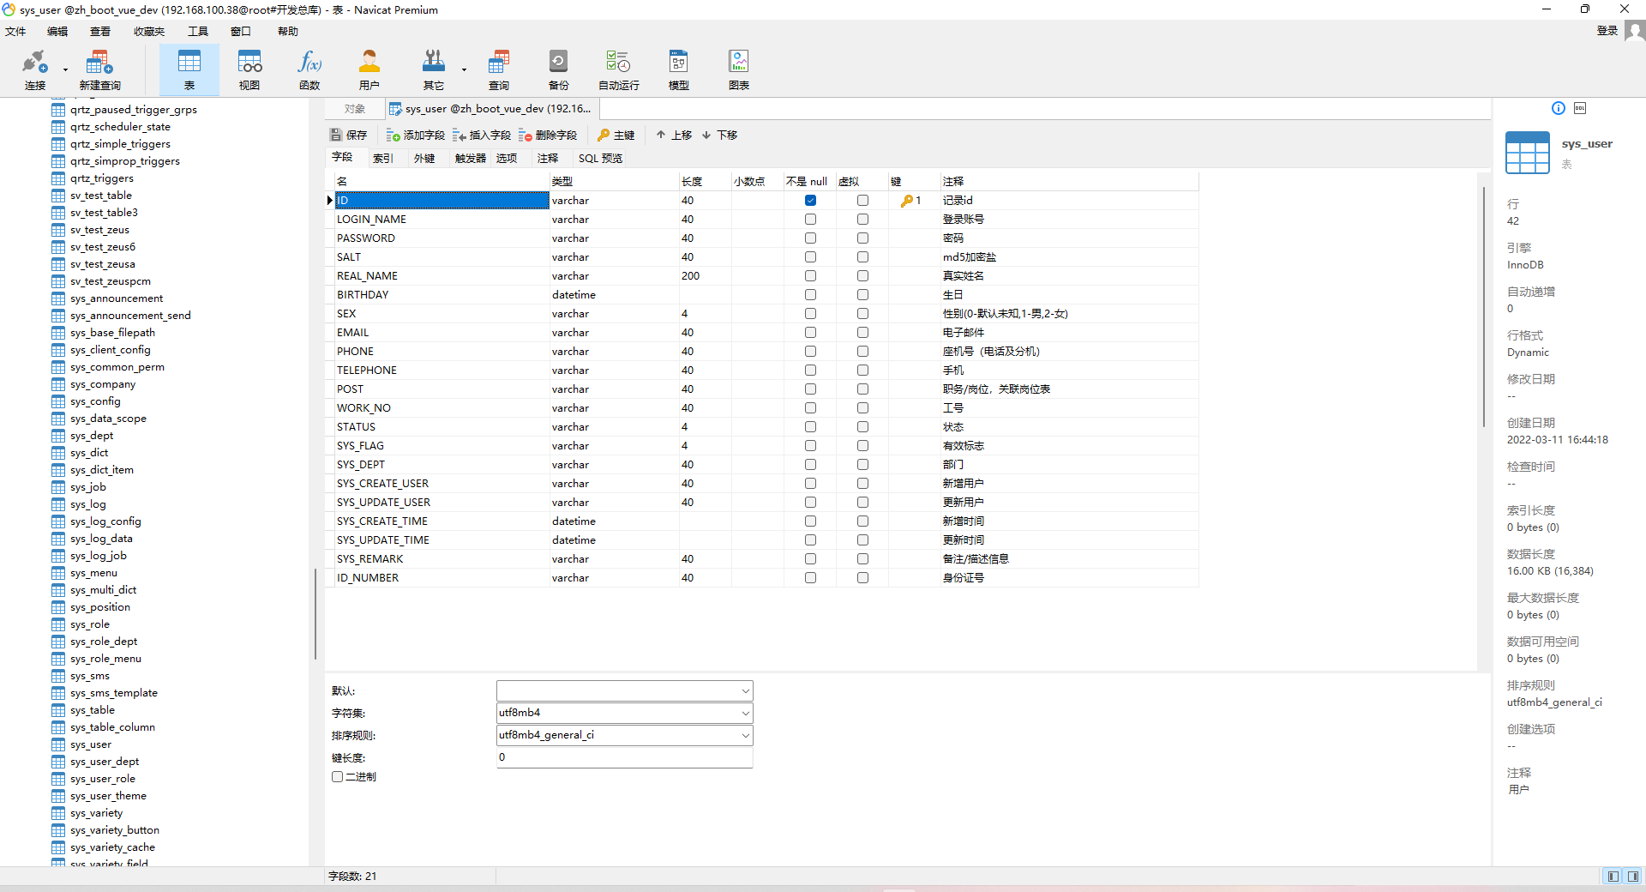Open the Charts (图表) toolbar icon

[739, 69]
